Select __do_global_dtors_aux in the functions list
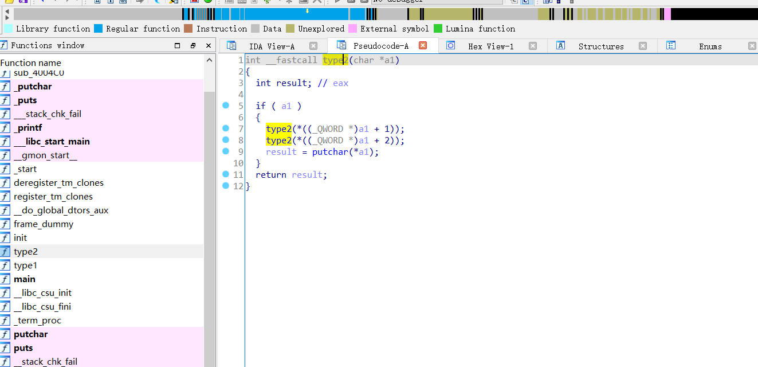 point(61,210)
